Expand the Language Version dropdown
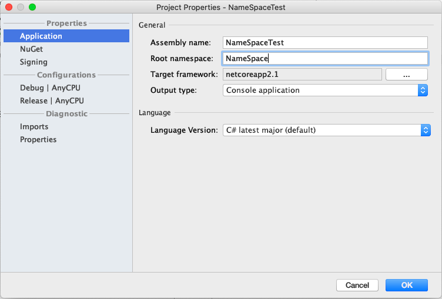442x299 pixels. point(321,130)
